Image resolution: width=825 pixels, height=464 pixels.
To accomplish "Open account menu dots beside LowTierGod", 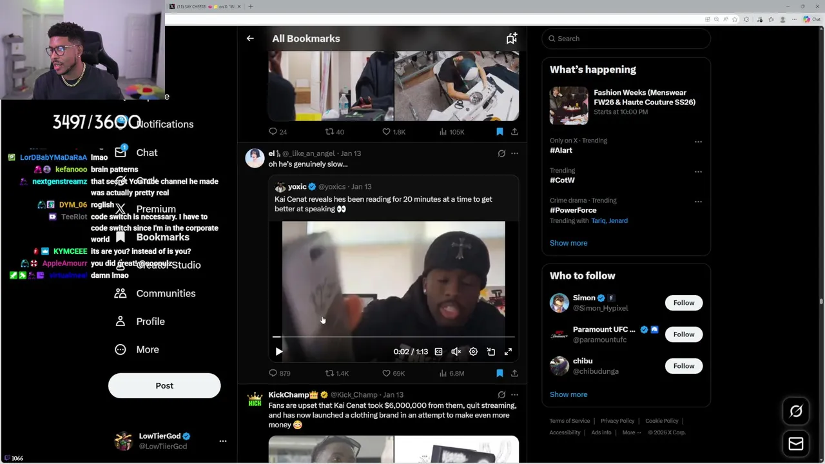I will [223, 441].
